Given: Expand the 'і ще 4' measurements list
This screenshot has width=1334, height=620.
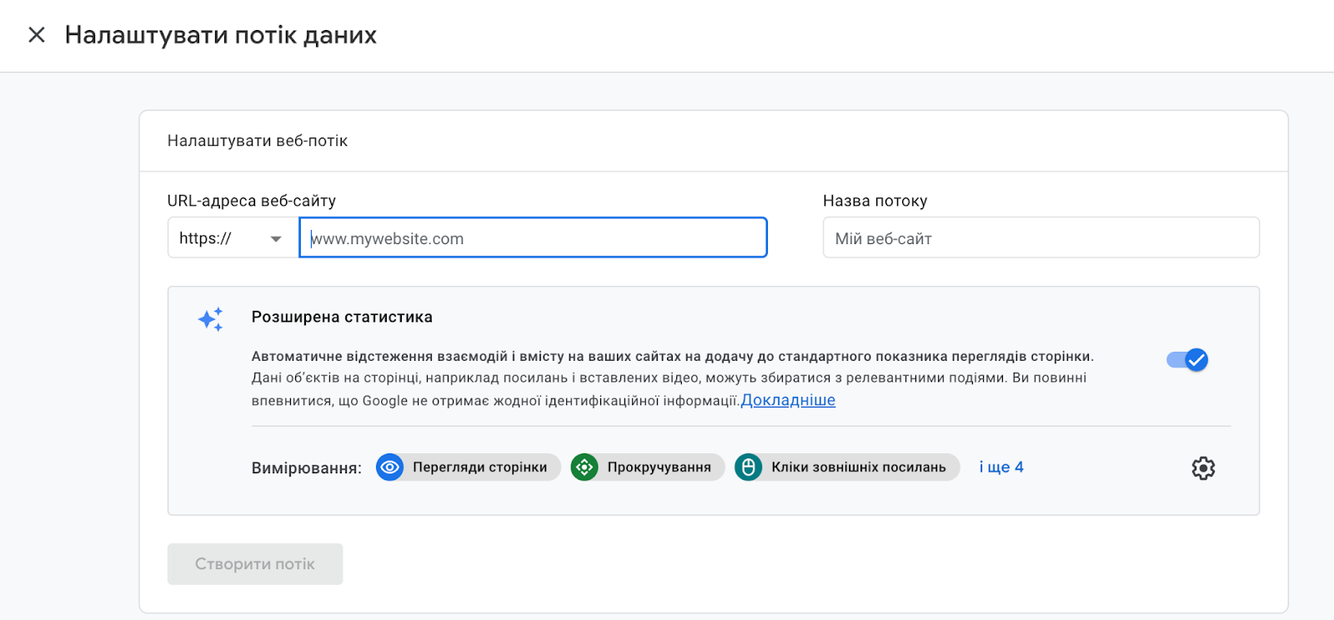Looking at the screenshot, I should tap(1000, 467).
